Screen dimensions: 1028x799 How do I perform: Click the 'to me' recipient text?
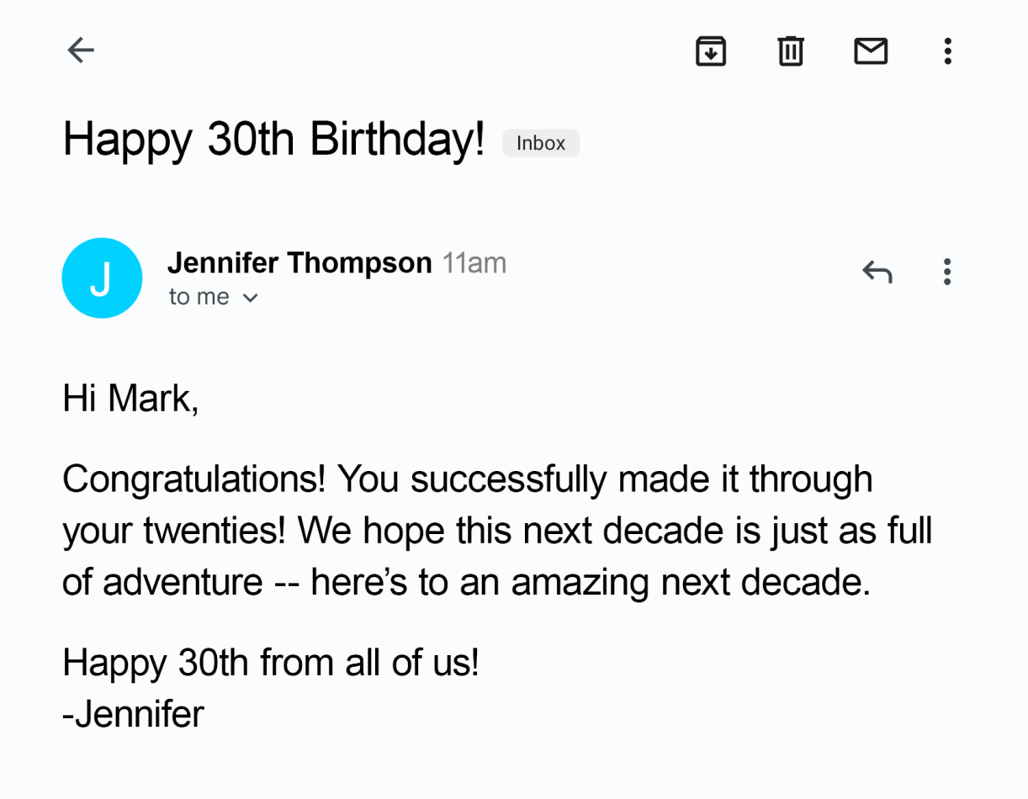click(199, 297)
